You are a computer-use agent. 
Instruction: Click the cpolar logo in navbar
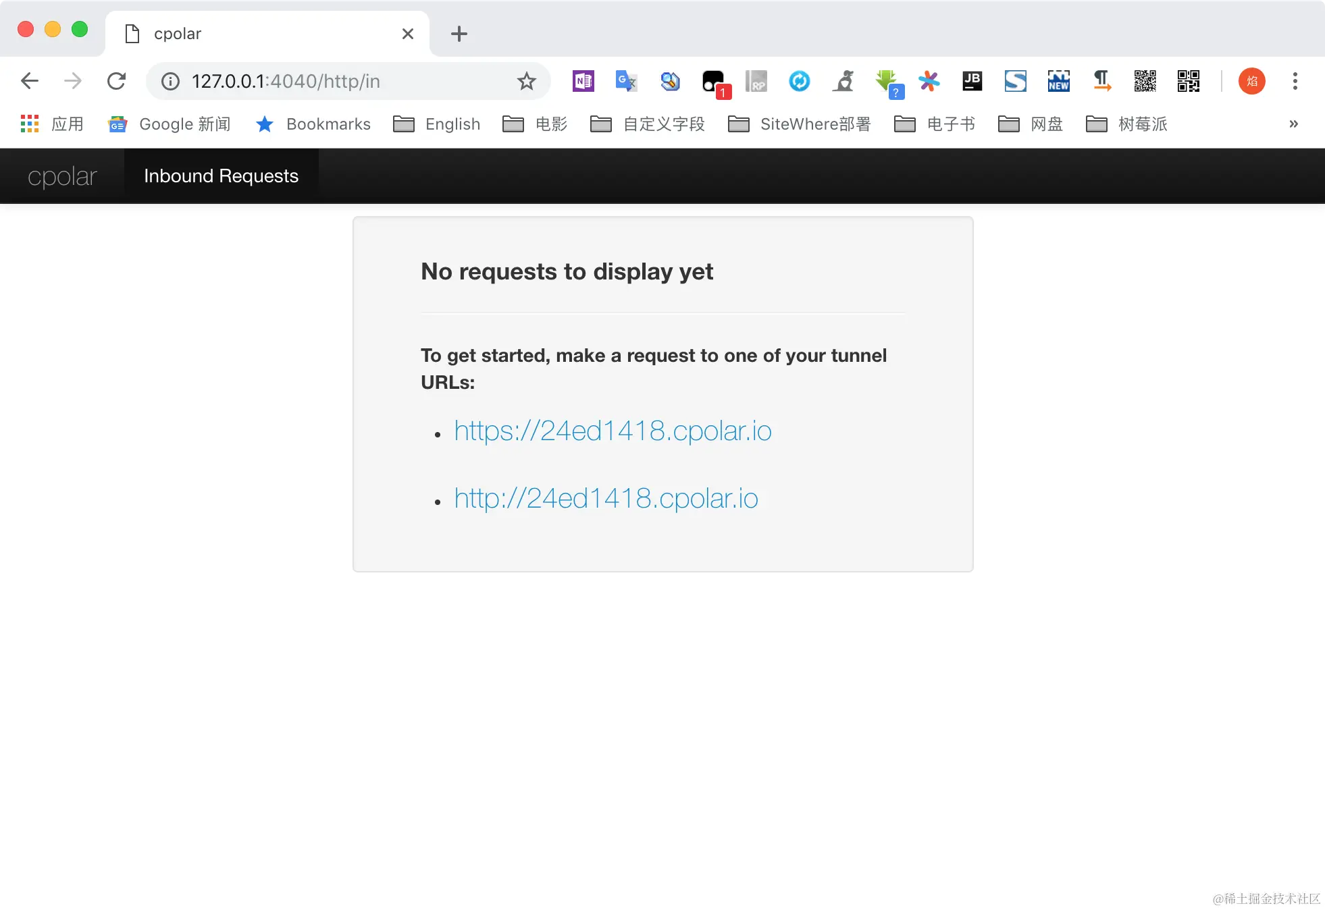(x=62, y=176)
